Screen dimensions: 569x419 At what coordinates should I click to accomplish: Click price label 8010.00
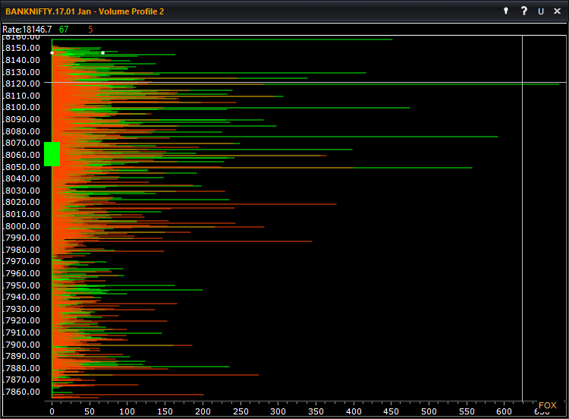pyautogui.click(x=22, y=214)
